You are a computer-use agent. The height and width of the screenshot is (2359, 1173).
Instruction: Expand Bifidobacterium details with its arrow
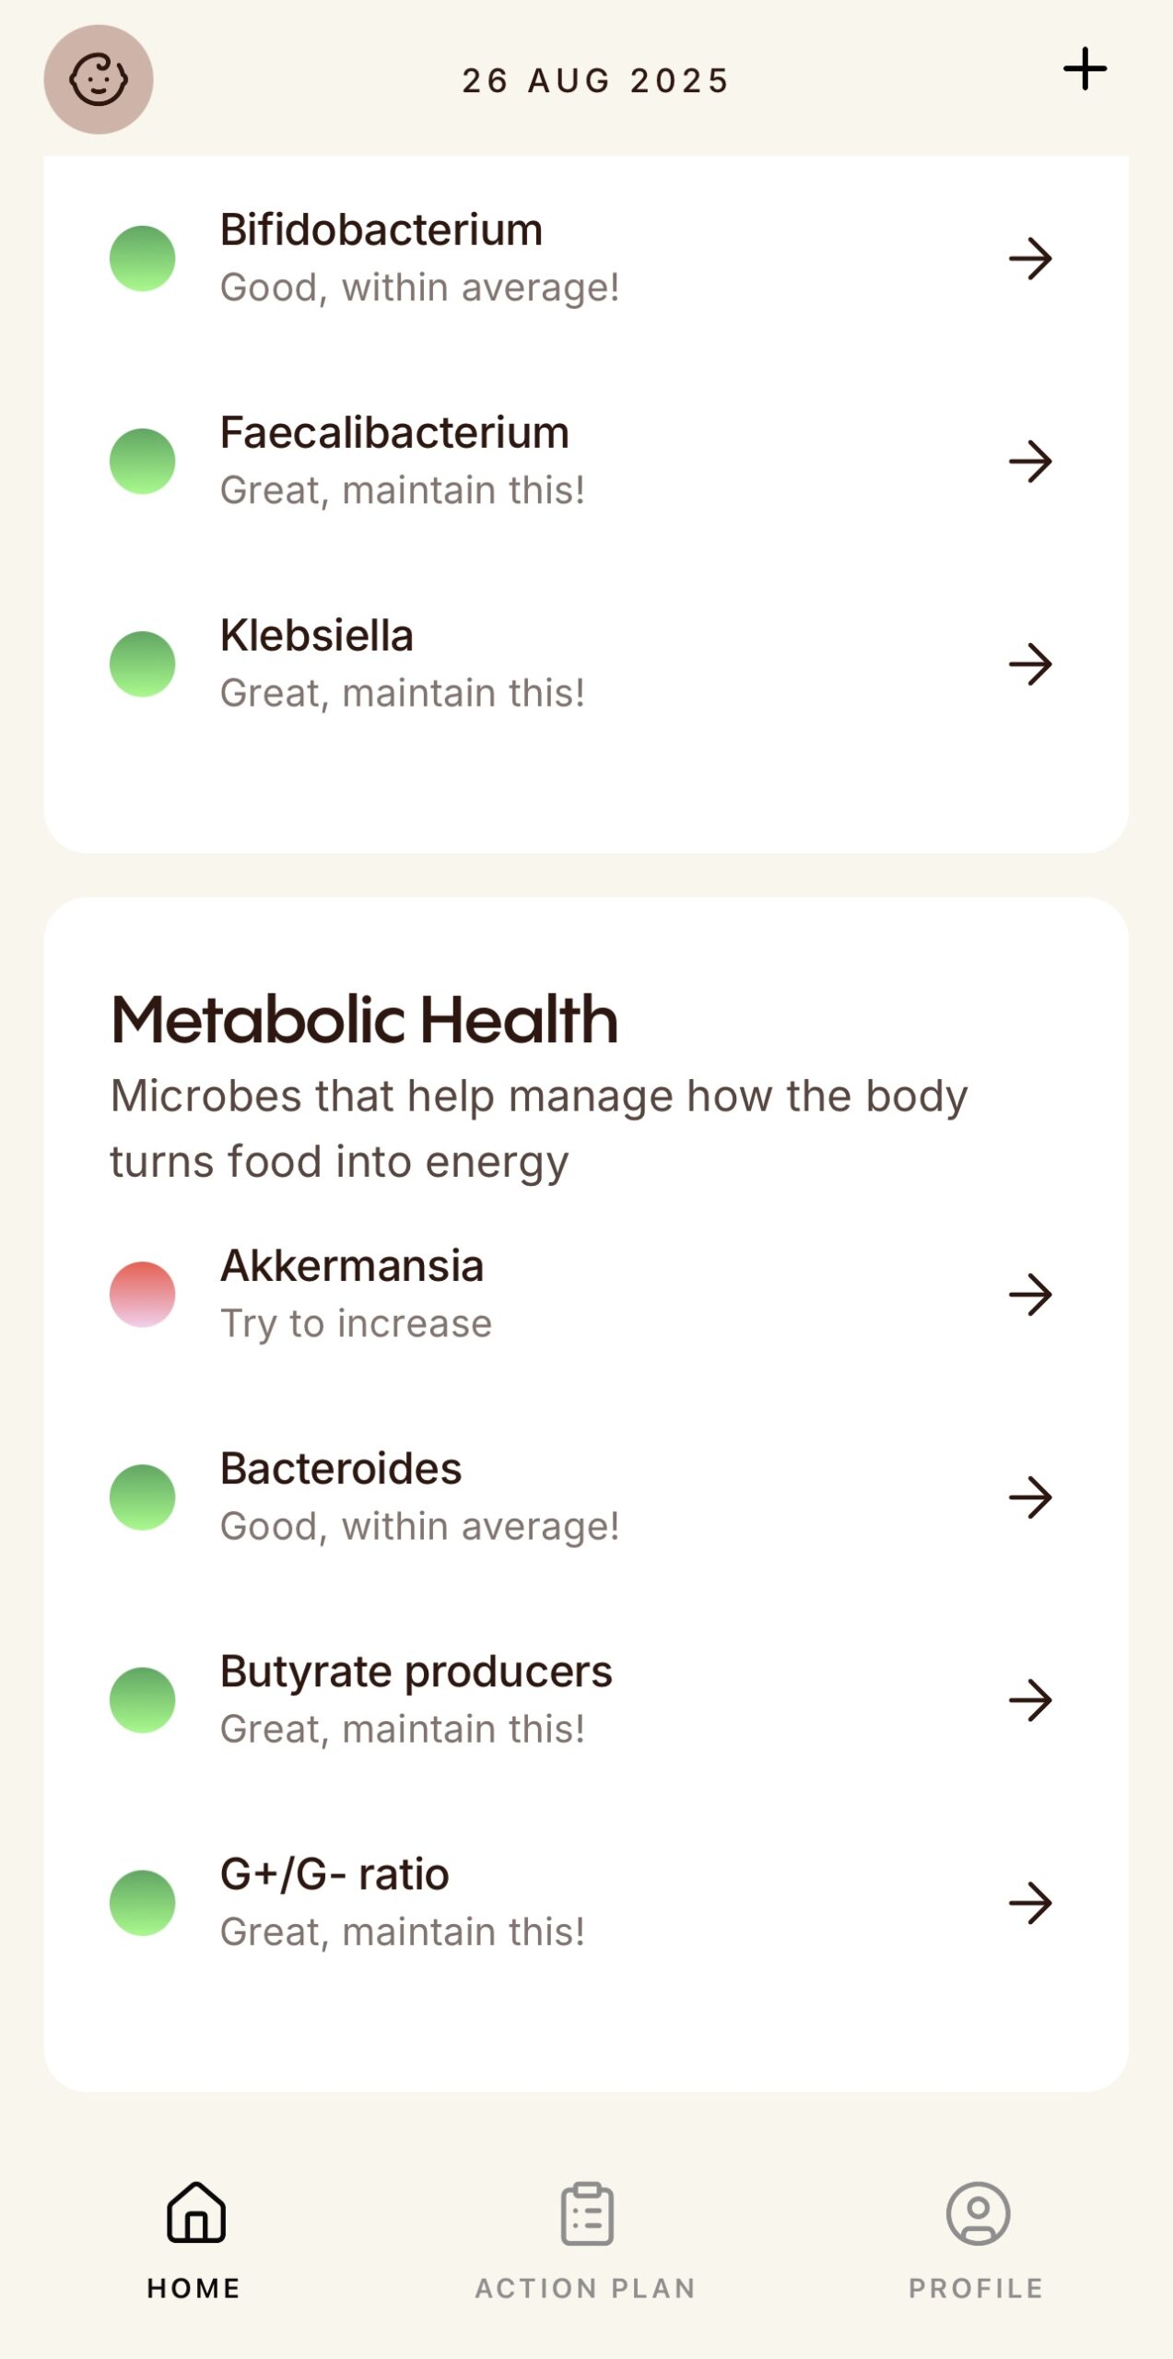(x=1030, y=259)
